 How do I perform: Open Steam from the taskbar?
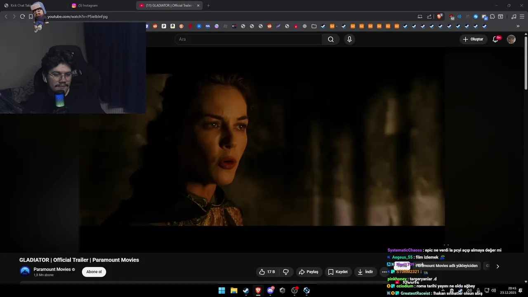(246, 290)
